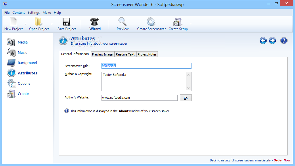Open the Create icon in sidebar
The width and height of the screenshot is (295, 166).
(x=11, y=94)
